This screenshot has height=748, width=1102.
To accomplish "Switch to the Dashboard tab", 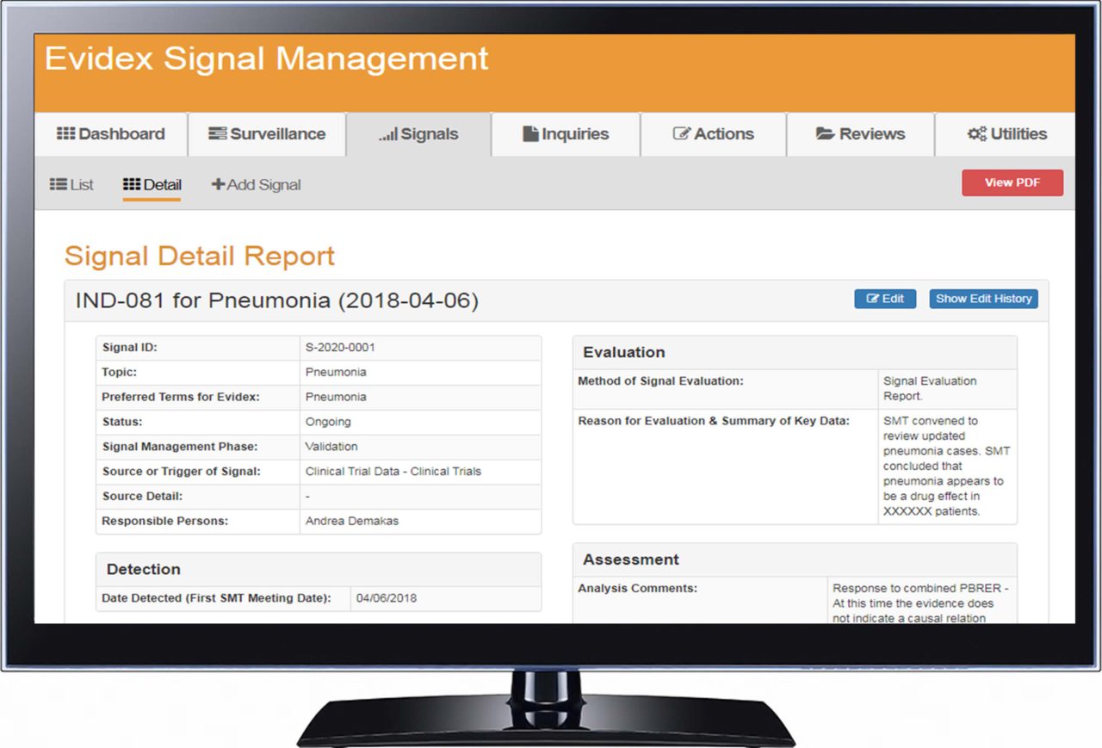I will click(110, 133).
